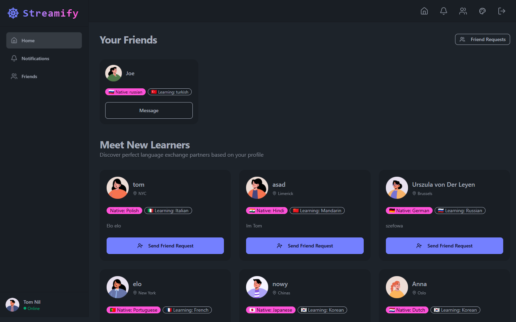Viewport: 516px width, 322px height.
Task: Select the friends icon in the top navbar
Action: coord(463,11)
